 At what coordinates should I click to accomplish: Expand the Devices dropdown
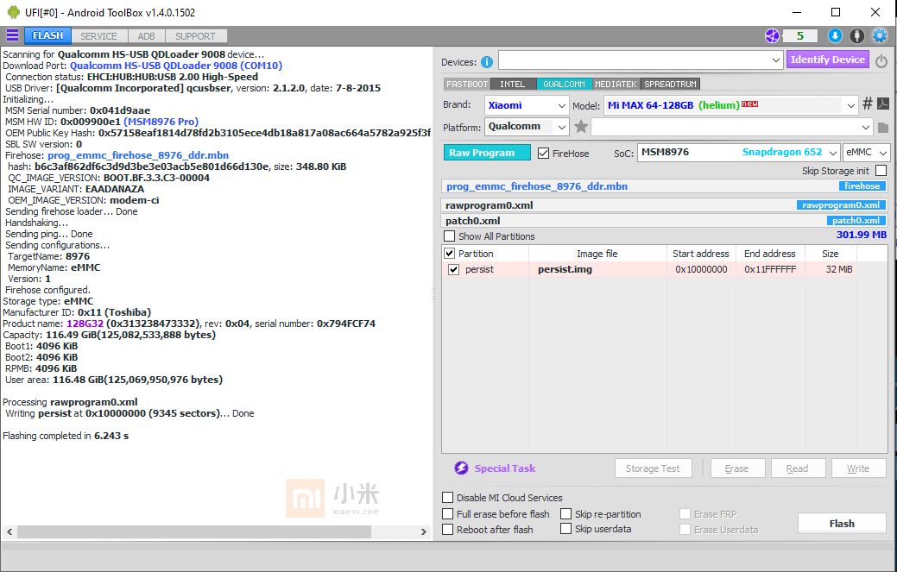click(776, 60)
